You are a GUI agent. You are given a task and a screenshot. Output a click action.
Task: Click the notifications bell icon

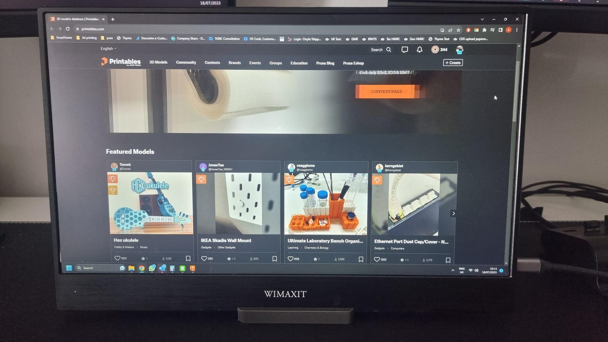pos(419,49)
